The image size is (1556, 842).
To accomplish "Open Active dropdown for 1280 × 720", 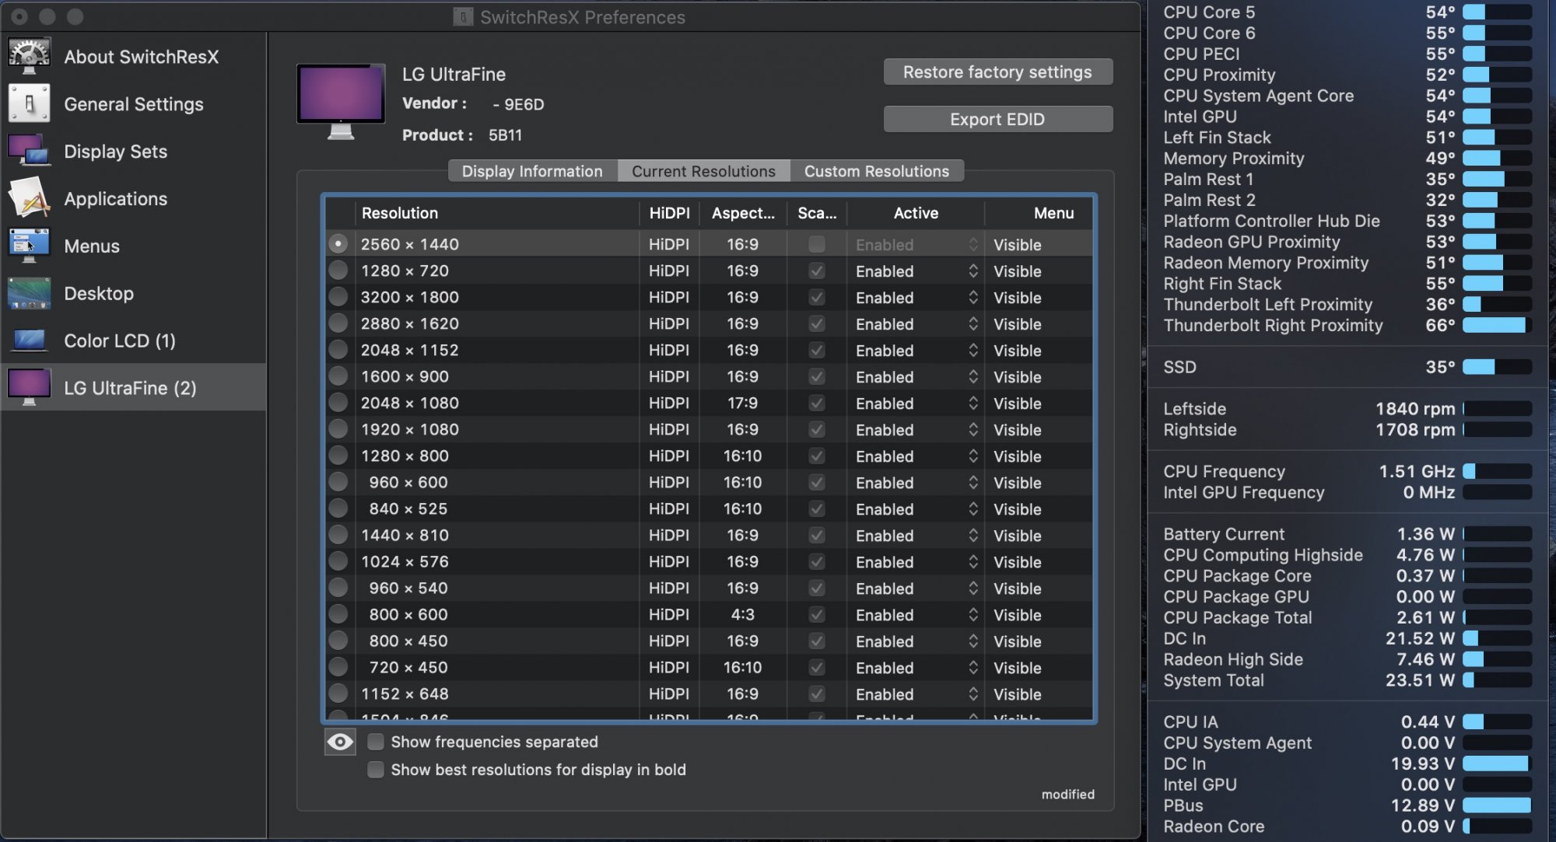I will (x=916, y=271).
